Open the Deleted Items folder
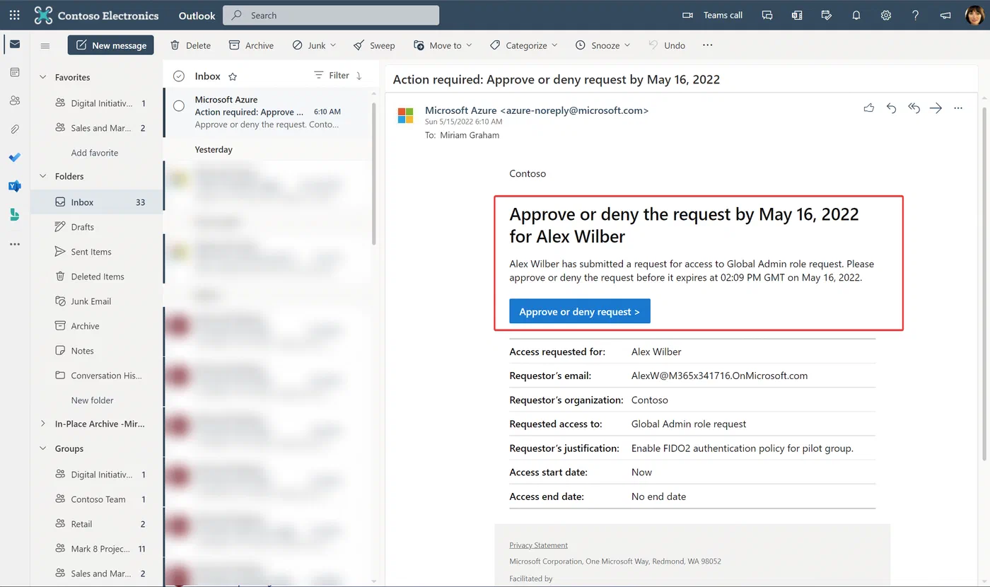 97,277
